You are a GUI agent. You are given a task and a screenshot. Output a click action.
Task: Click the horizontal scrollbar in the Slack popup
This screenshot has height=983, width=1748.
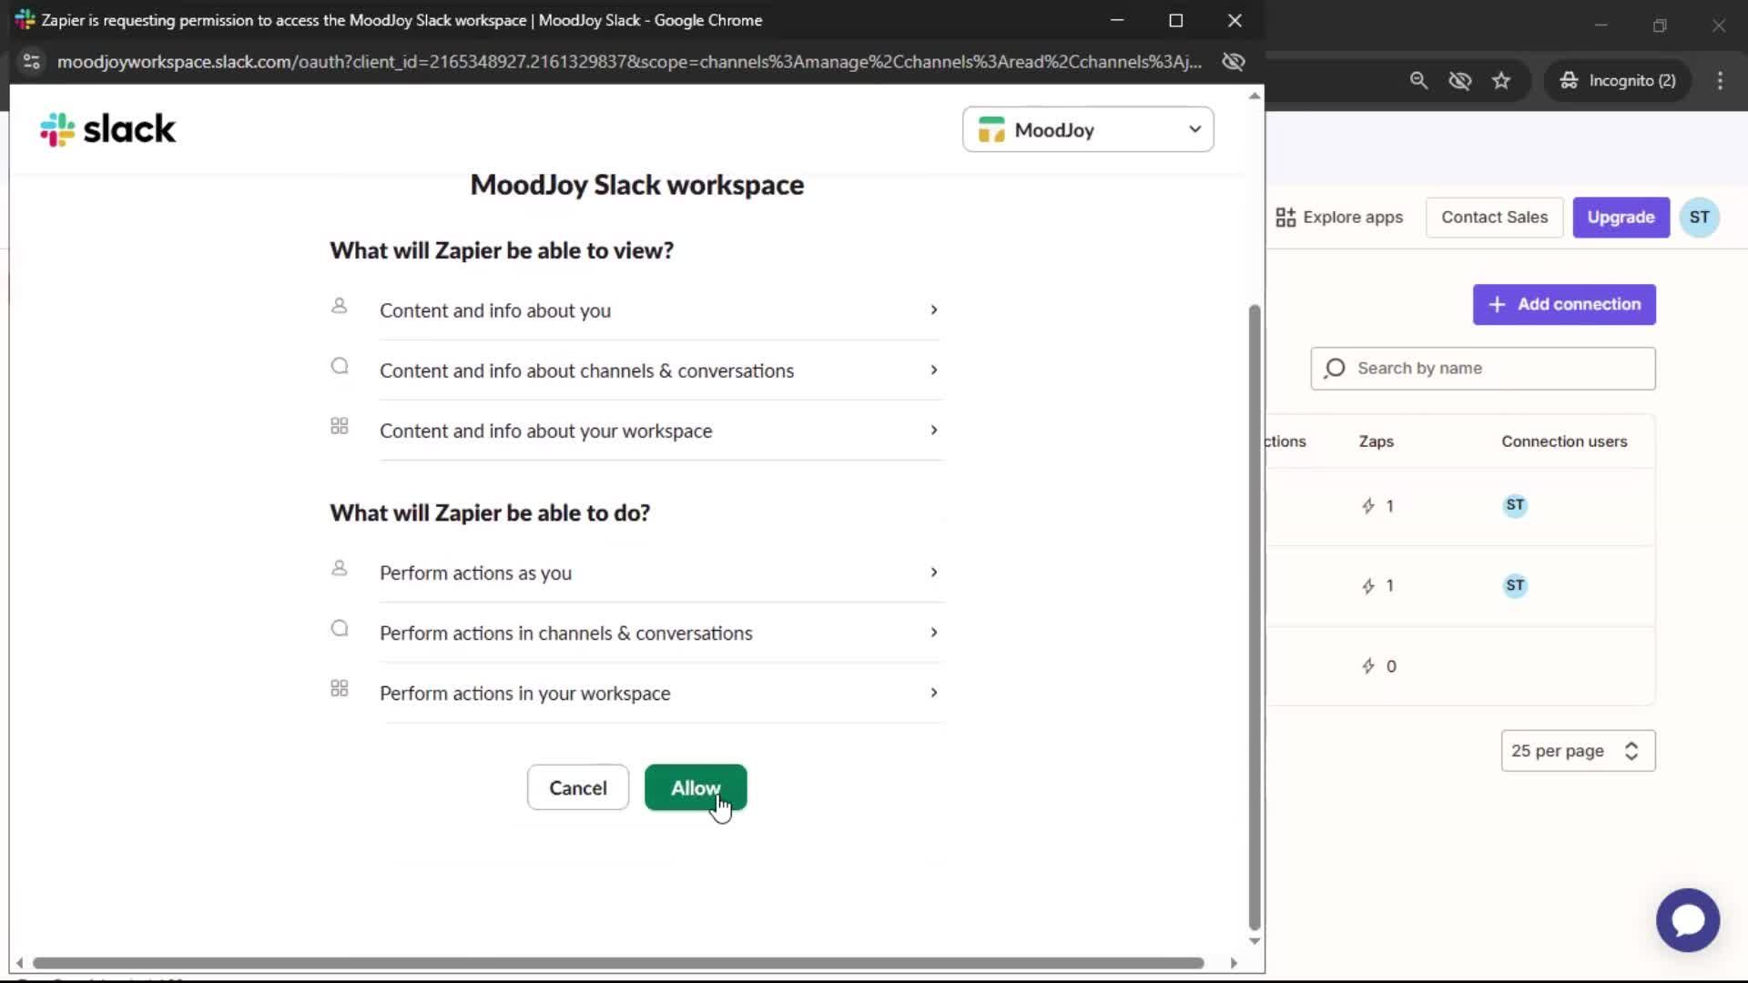619,963
